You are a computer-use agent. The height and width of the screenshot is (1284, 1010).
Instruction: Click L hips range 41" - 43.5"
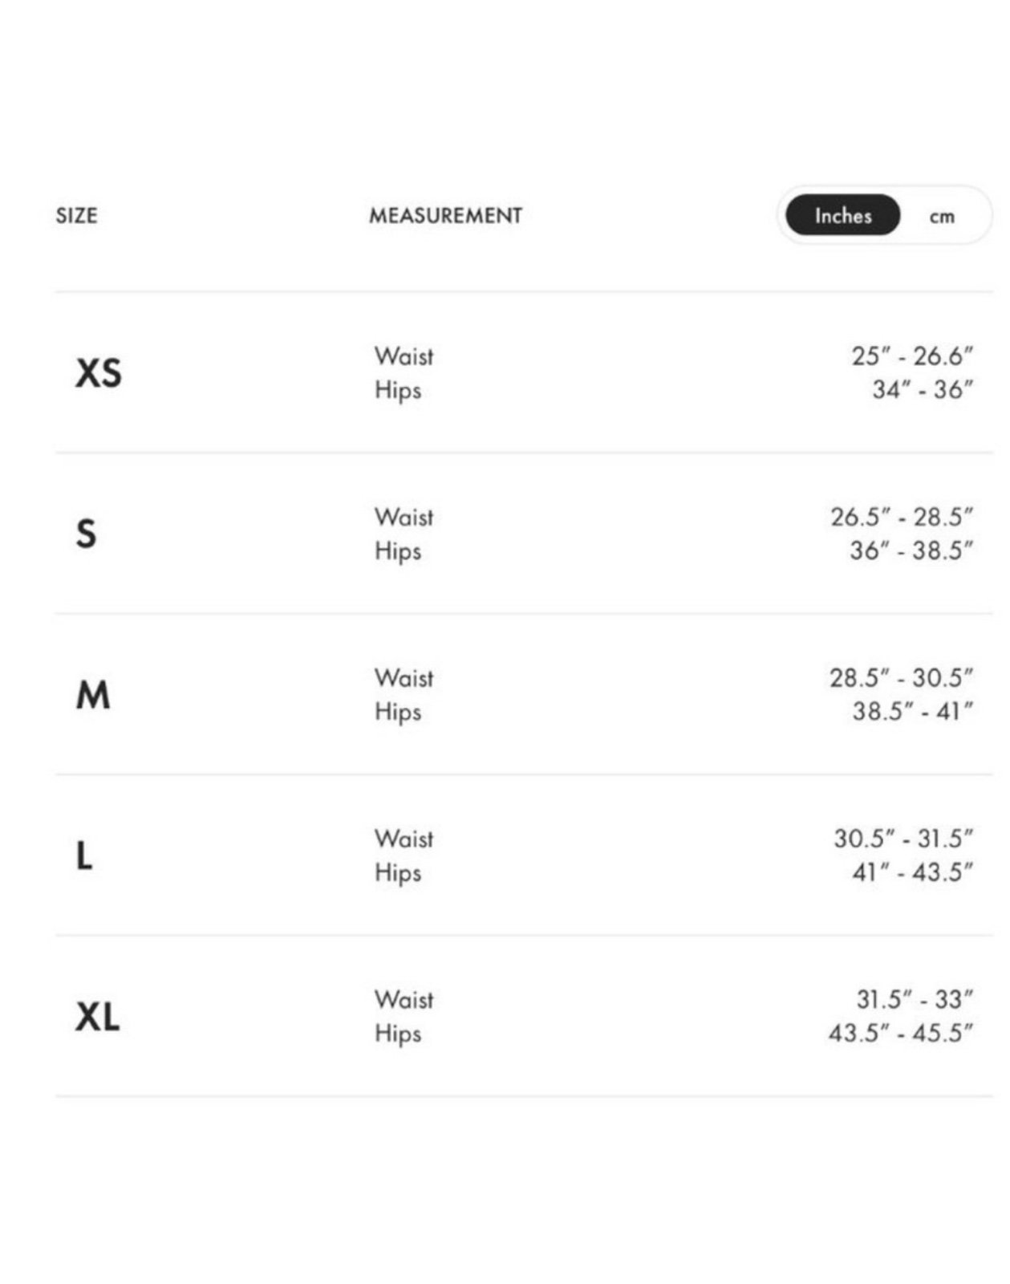pyautogui.click(x=912, y=872)
